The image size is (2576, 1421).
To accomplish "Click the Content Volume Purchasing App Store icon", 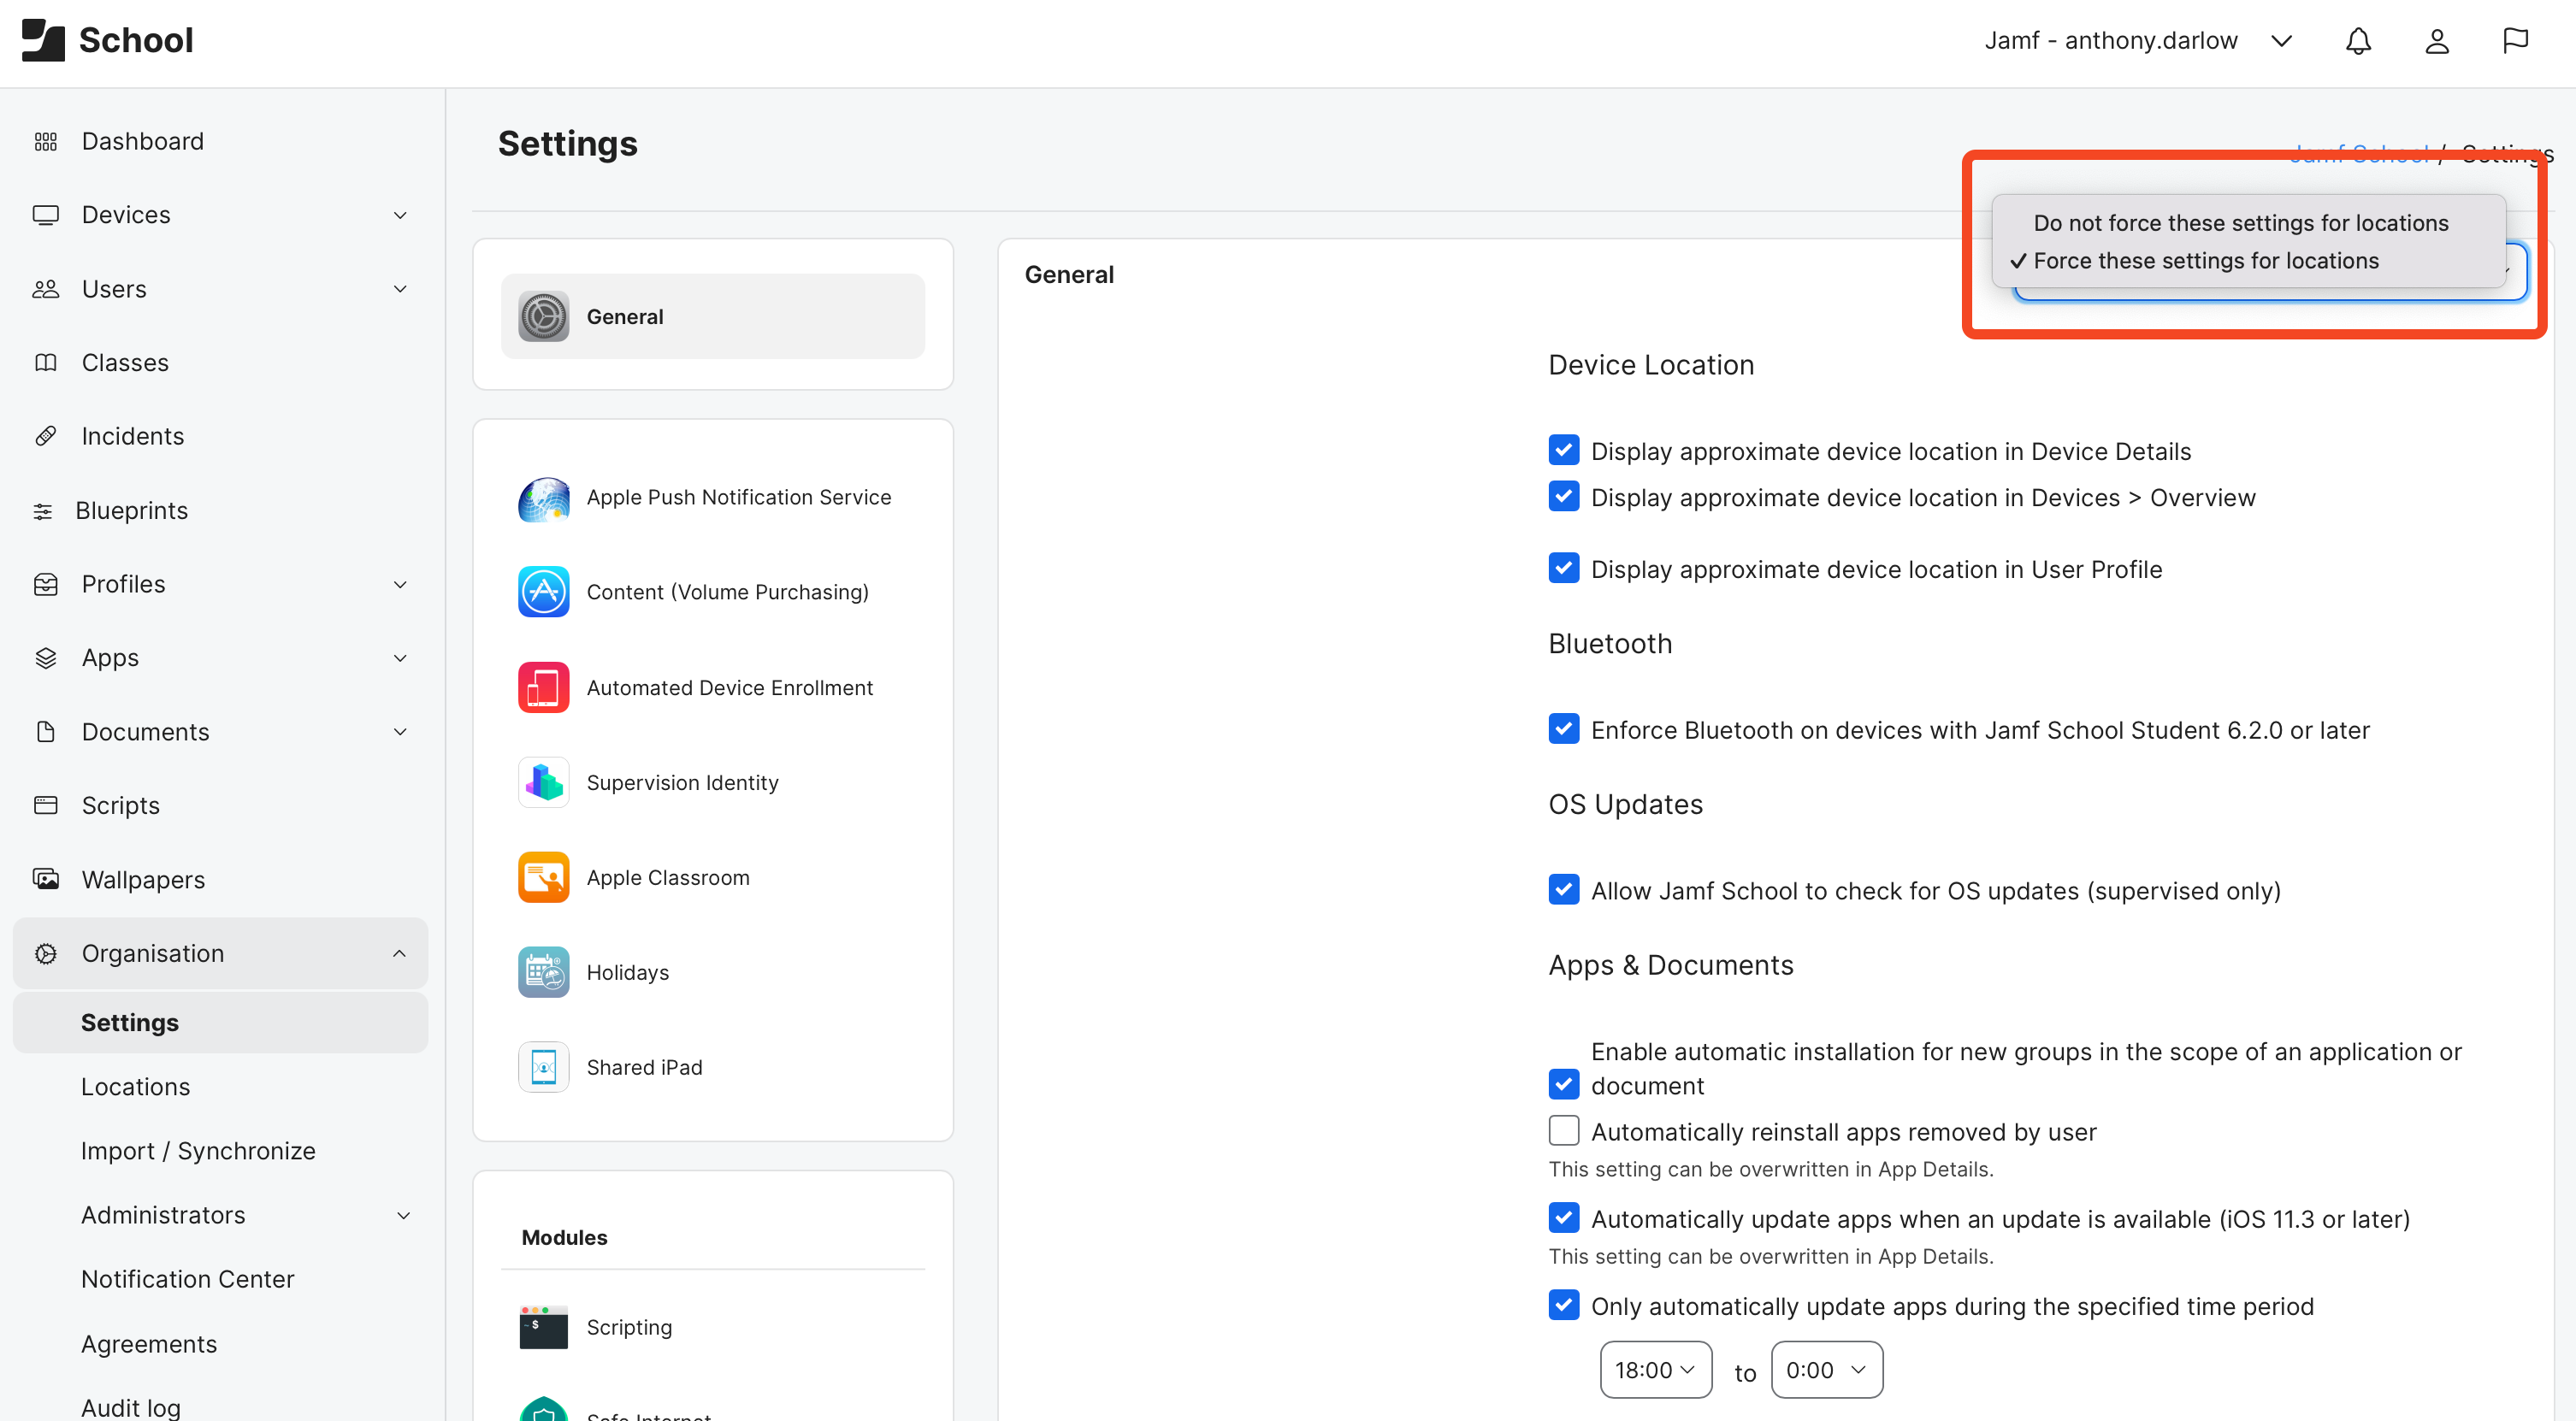I will click(543, 592).
